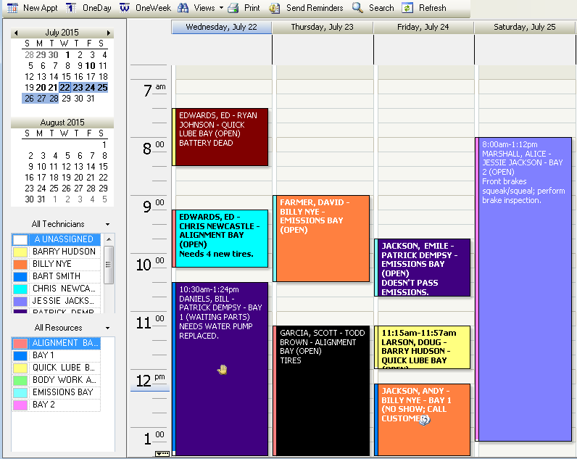Click the orange BILLY NYE color swatch
The image size is (577, 459).
(x=20, y=264)
